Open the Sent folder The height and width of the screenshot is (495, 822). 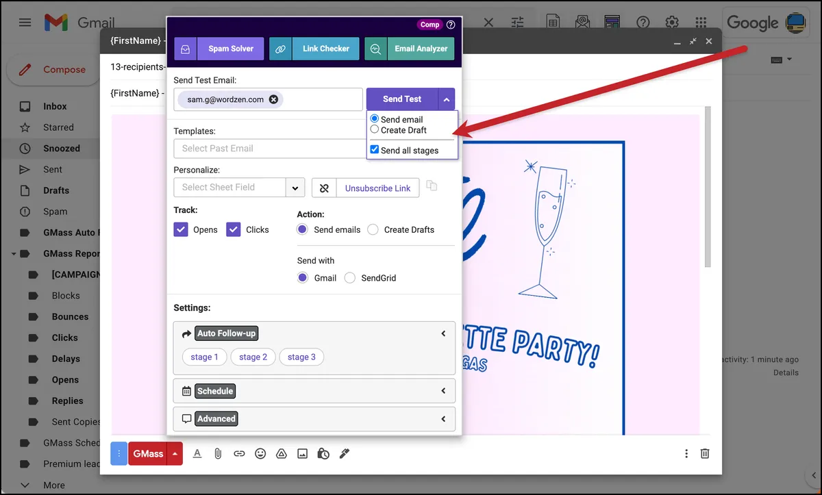pyautogui.click(x=53, y=170)
